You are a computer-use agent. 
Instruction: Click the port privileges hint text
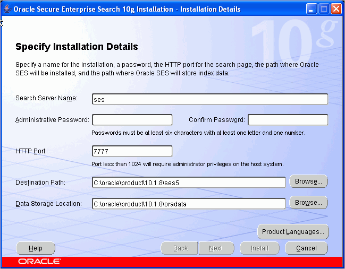pyautogui.click(x=188, y=164)
